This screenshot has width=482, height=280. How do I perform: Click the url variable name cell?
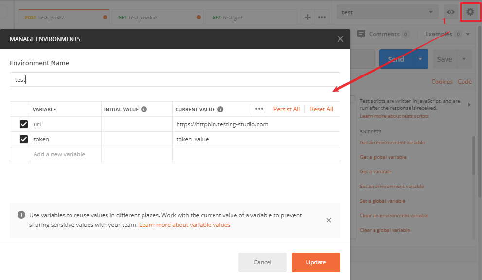[x=66, y=124]
